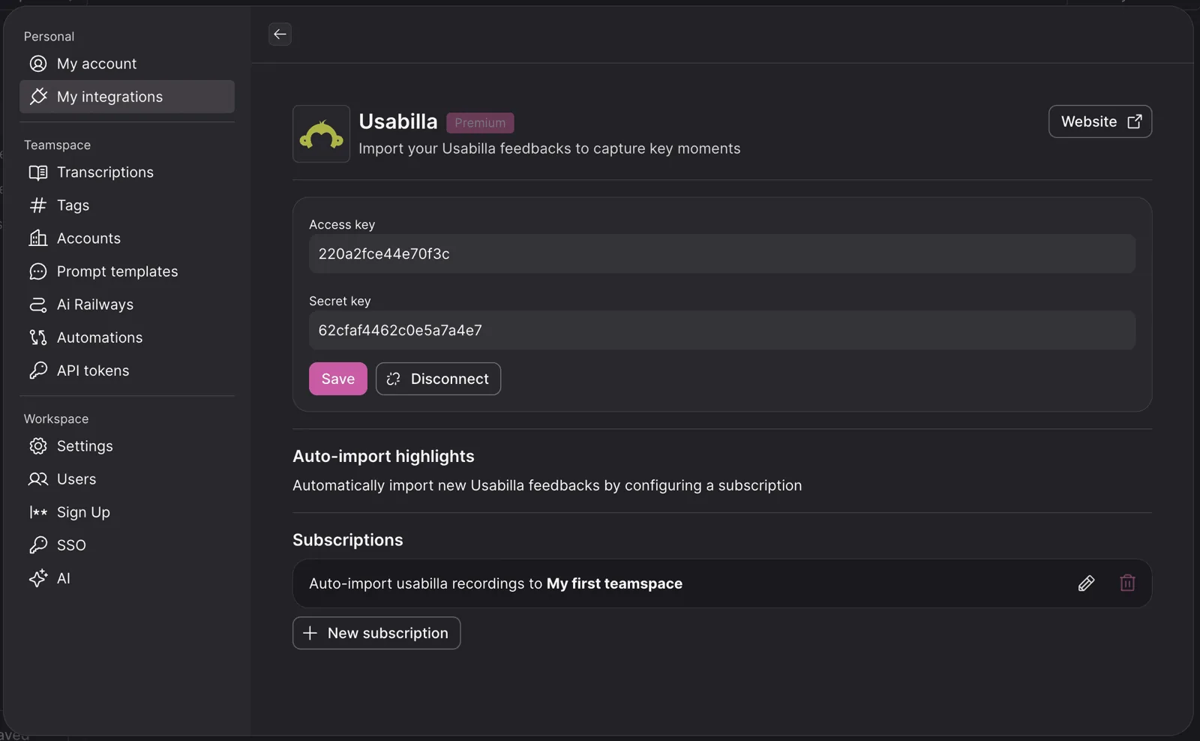Screen dimensions: 1200x741
Task: Click the external link icon on Website
Action: coord(1135,121)
